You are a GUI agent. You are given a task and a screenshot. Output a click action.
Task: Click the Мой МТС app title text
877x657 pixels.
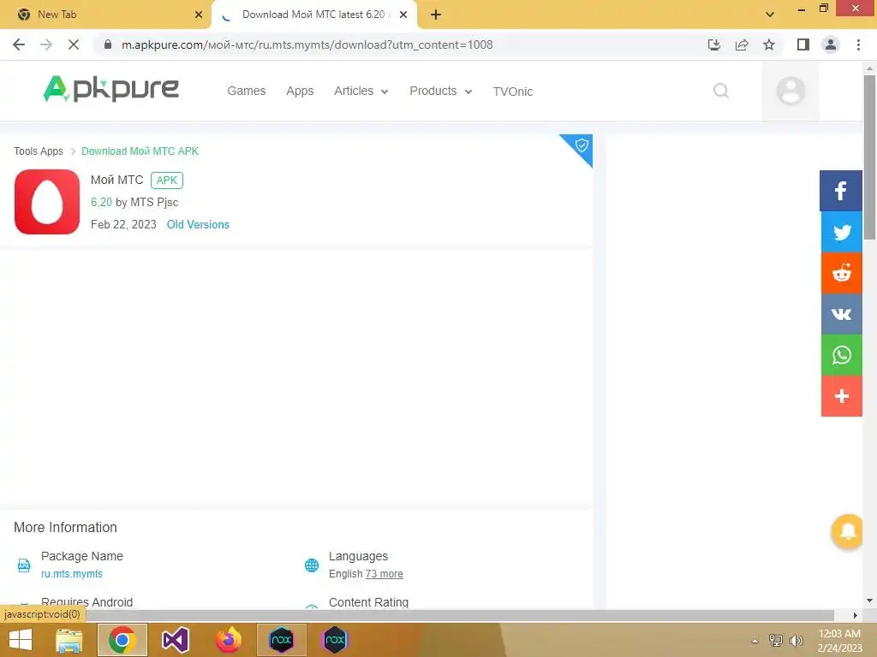(x=116, y=180)
